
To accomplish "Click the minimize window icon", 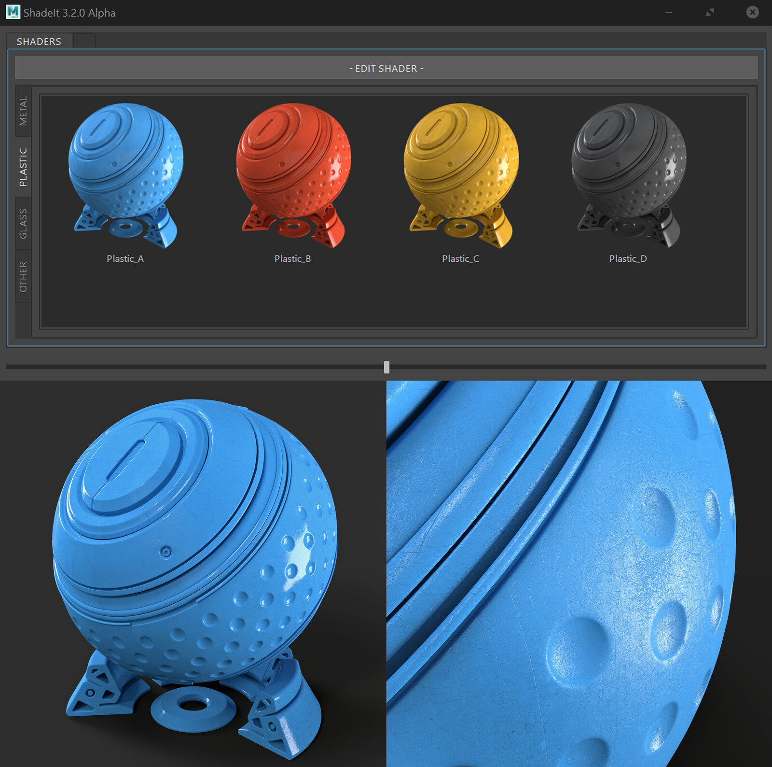I will (x=669, y=13).
